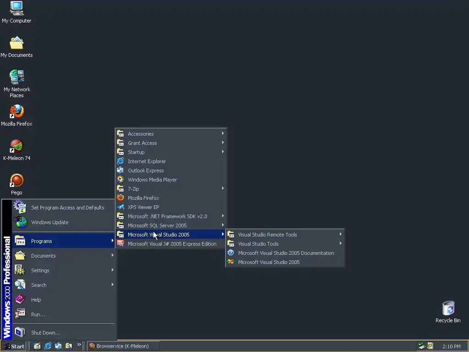
Task: Launch the Microsoft Visual Studio 2005 application
Action: pyautogui.click(x=285, y=262)
